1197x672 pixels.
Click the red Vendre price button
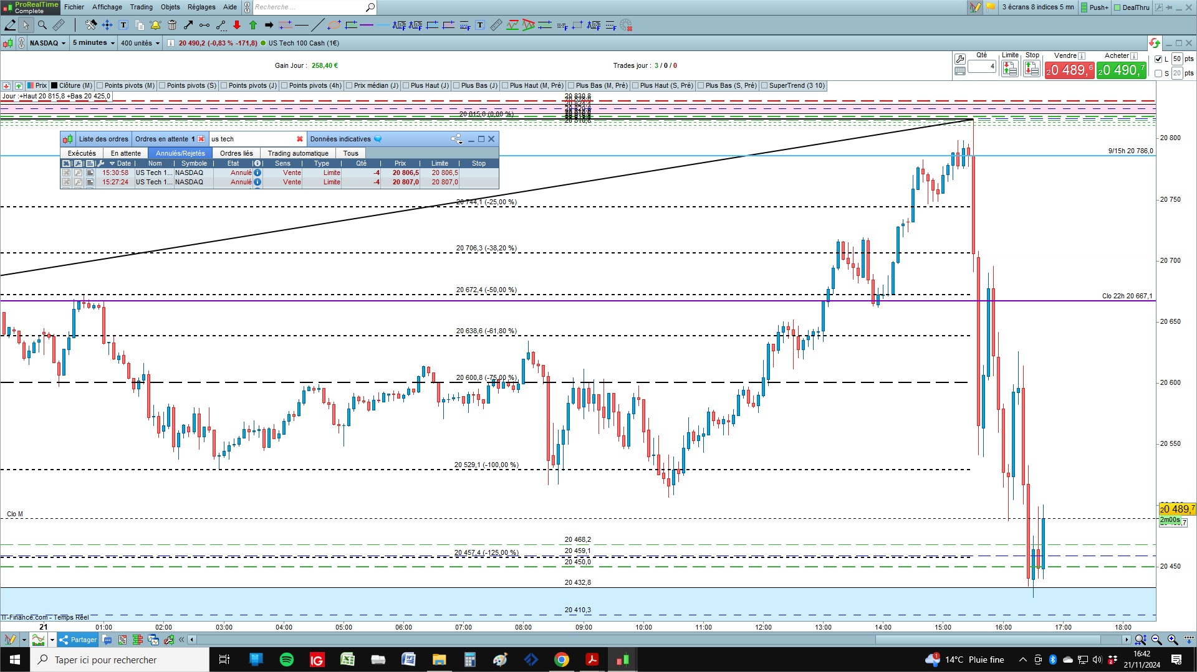click(1069, 70)
